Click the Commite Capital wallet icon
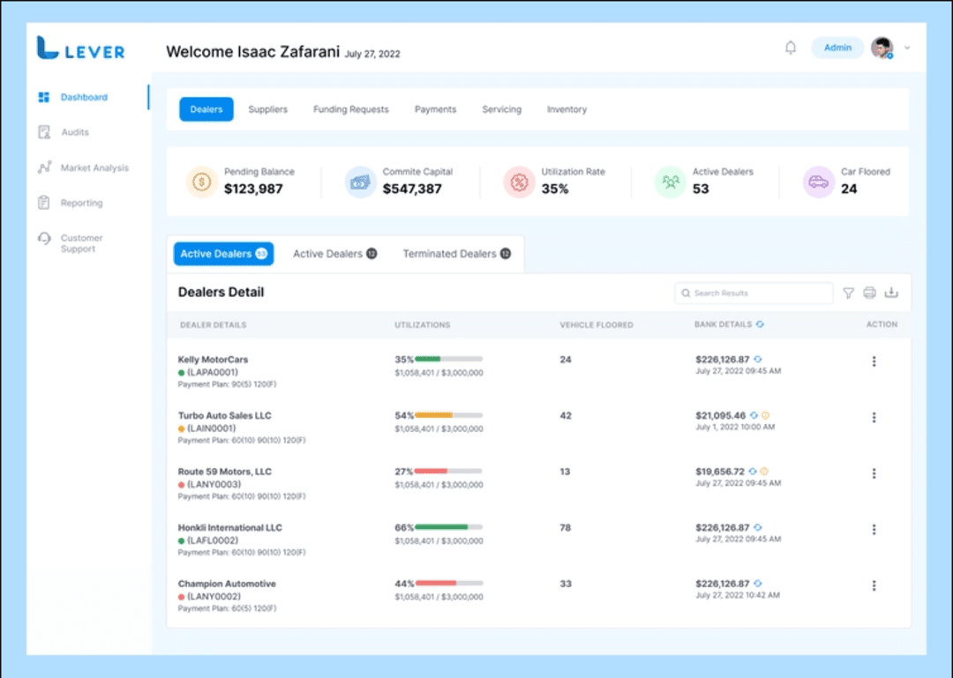The width and height of the screenshot is (953, 678). click(x=360, y=181)
